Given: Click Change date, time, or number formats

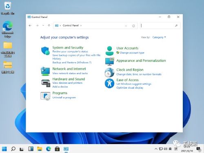Looking at the screenshot, I should pyautogui.click(x=139, y=74).
